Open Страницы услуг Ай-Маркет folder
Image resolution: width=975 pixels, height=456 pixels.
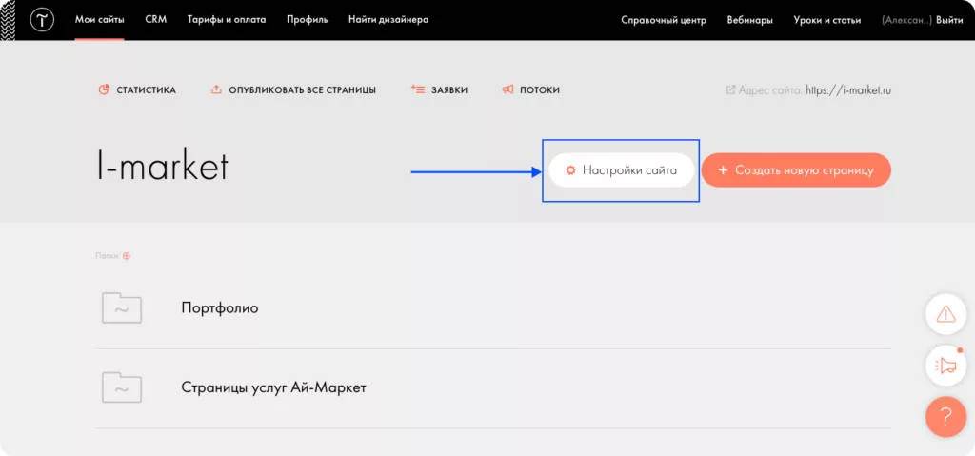click(273, 387)
